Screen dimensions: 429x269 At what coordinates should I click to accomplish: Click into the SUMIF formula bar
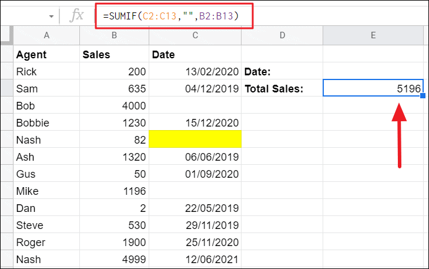coord(170,16)
